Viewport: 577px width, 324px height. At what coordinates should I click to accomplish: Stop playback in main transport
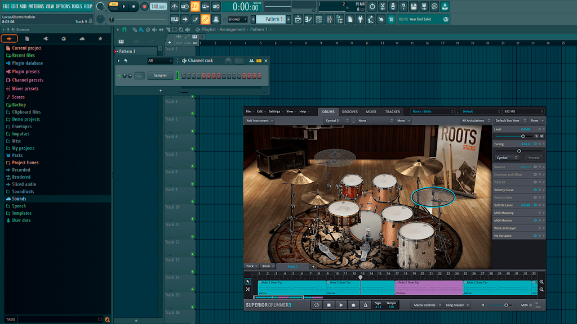point(134,7)
